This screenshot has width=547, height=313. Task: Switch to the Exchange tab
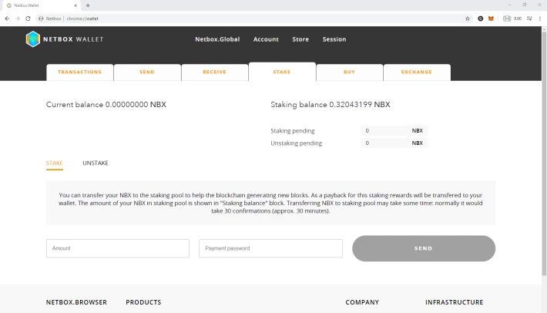pyautogui.click(x=417, y=72)
